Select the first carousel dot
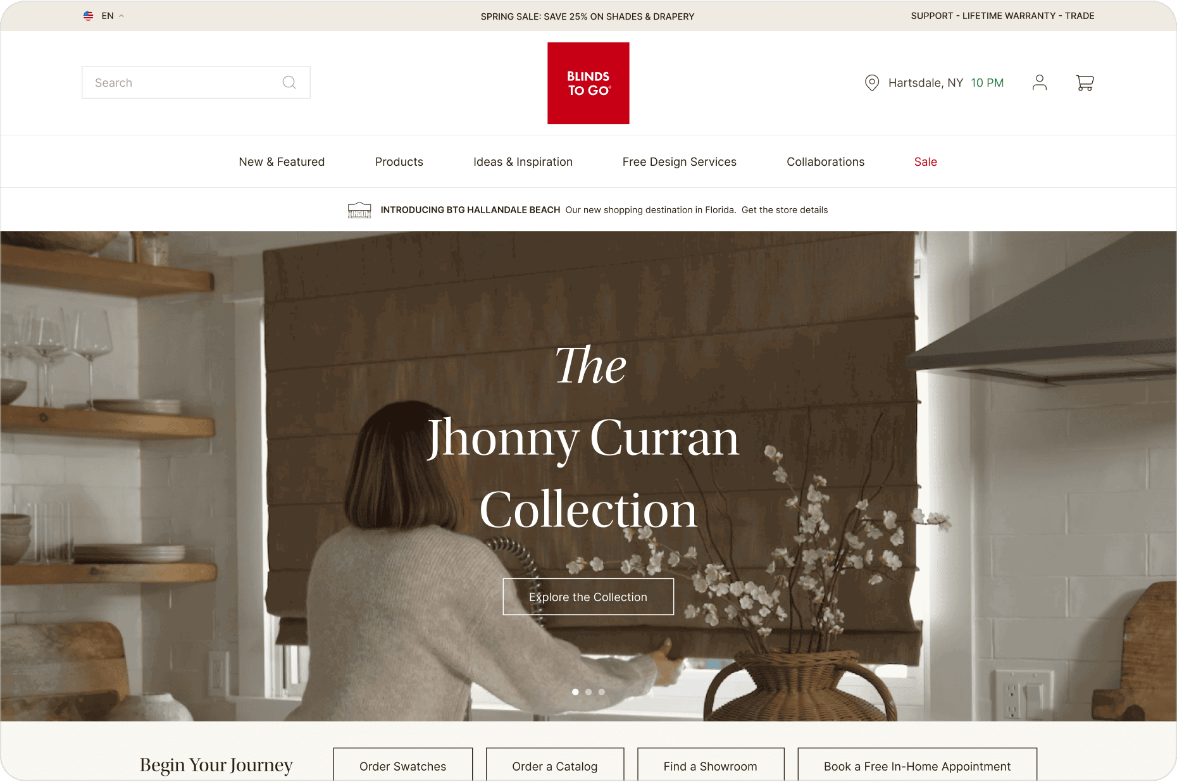Viewport: 1177px width, 782px height. pyautogui.click(x=575, y=692)
